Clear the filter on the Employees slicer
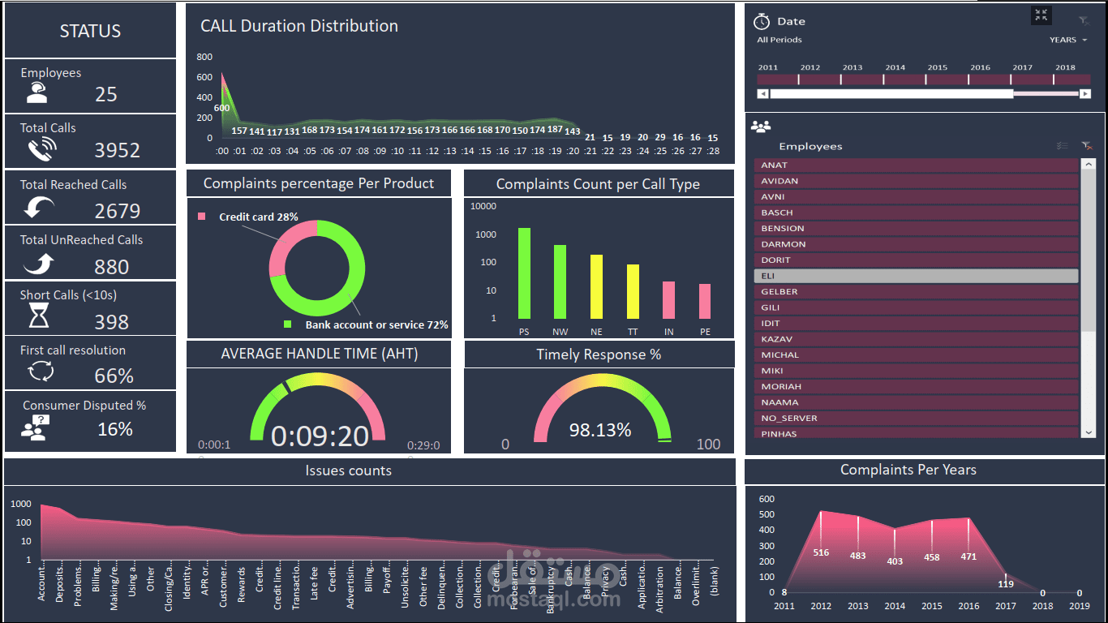This screenshot has width=1108, height=623. coord(1086,145)
